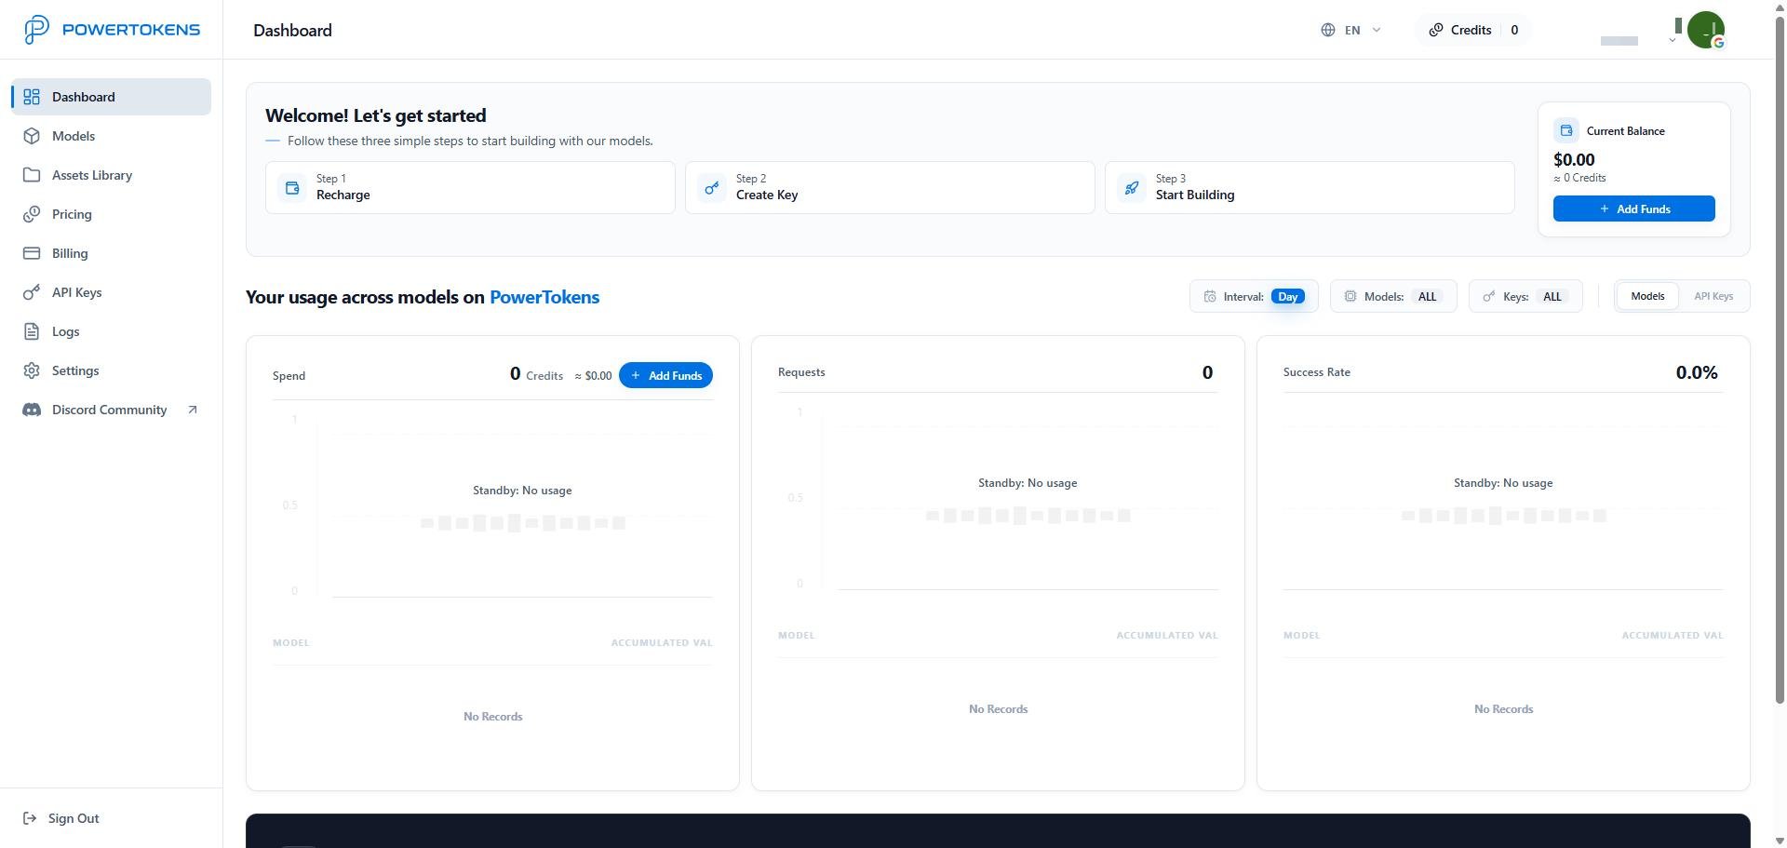Click the Assets Library folder icon
This screenshot has width=1787, height=848.
coord(32,175)
